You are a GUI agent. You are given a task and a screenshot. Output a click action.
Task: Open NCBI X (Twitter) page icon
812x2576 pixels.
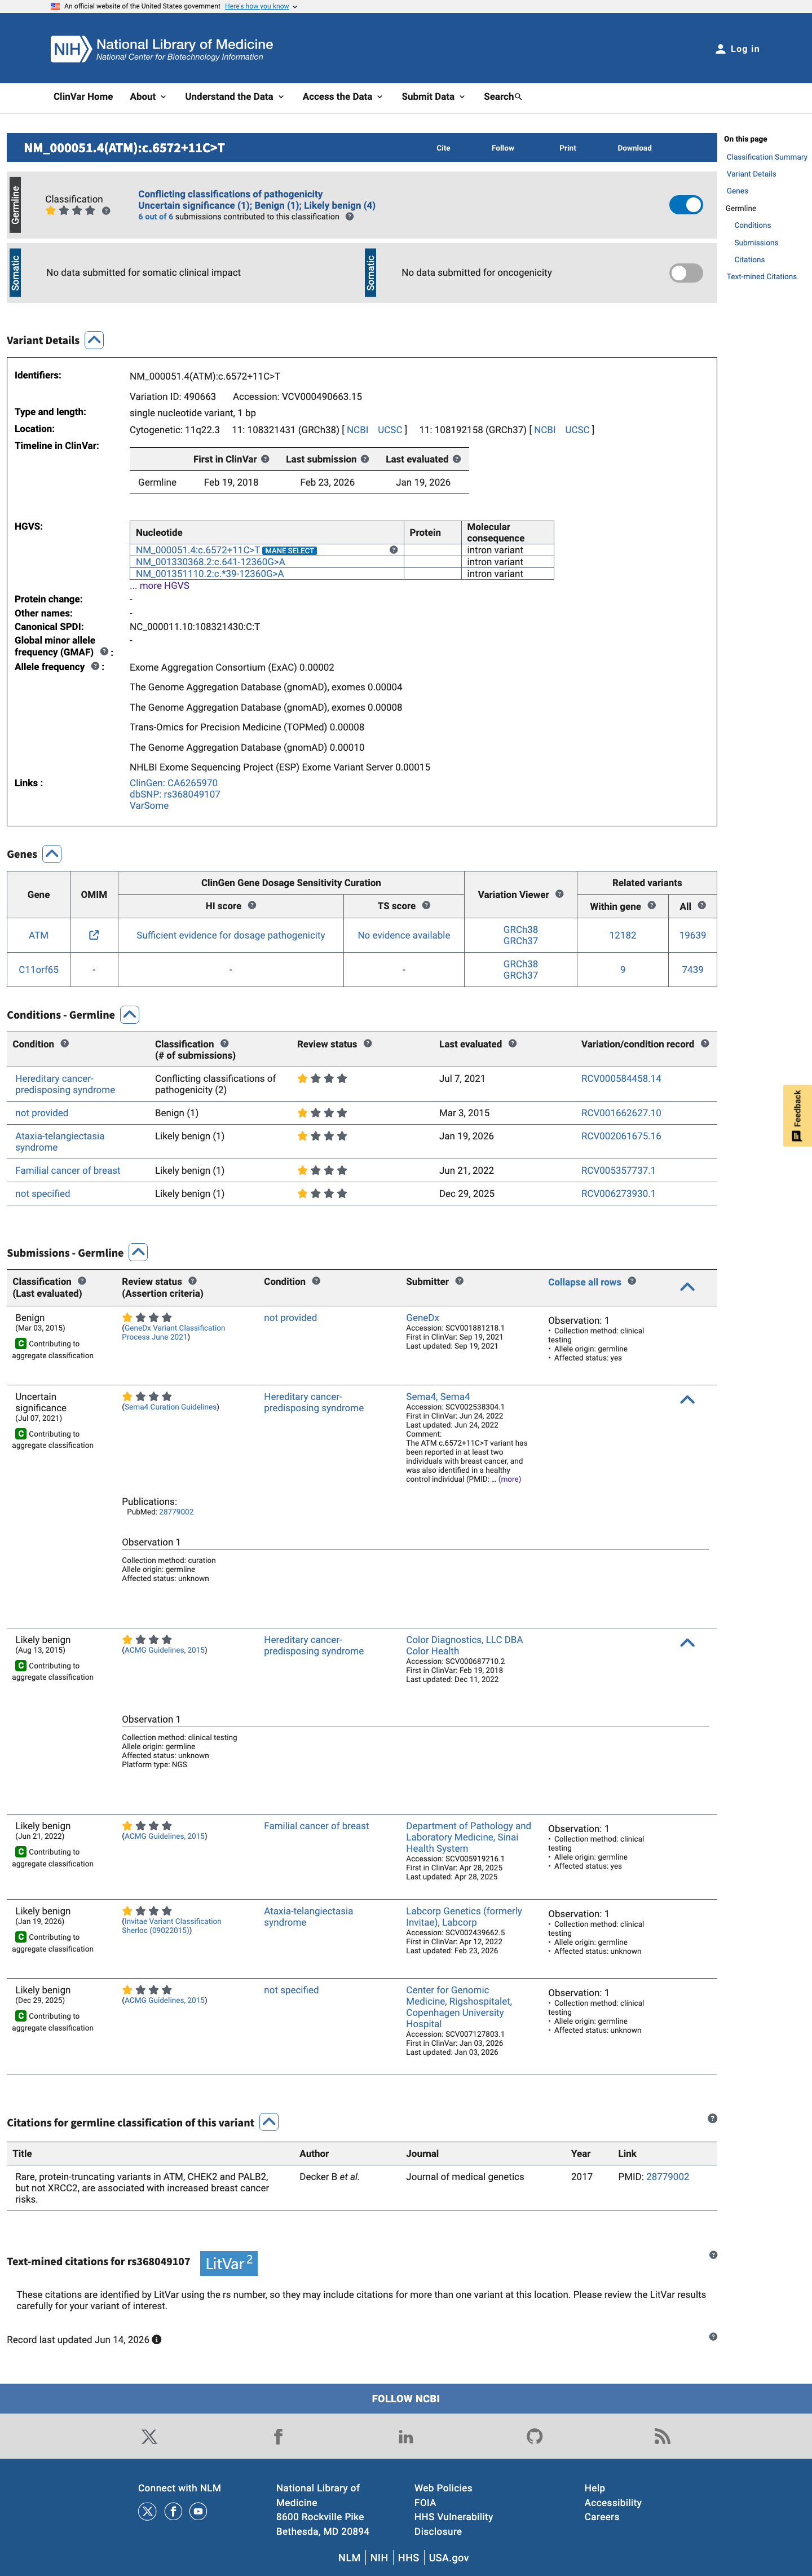(149, 2437)
